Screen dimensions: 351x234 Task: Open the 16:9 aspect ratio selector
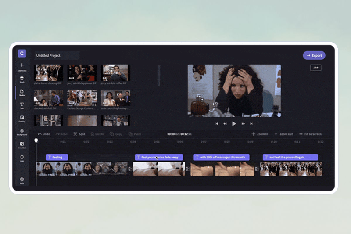(x=315, y=68)
